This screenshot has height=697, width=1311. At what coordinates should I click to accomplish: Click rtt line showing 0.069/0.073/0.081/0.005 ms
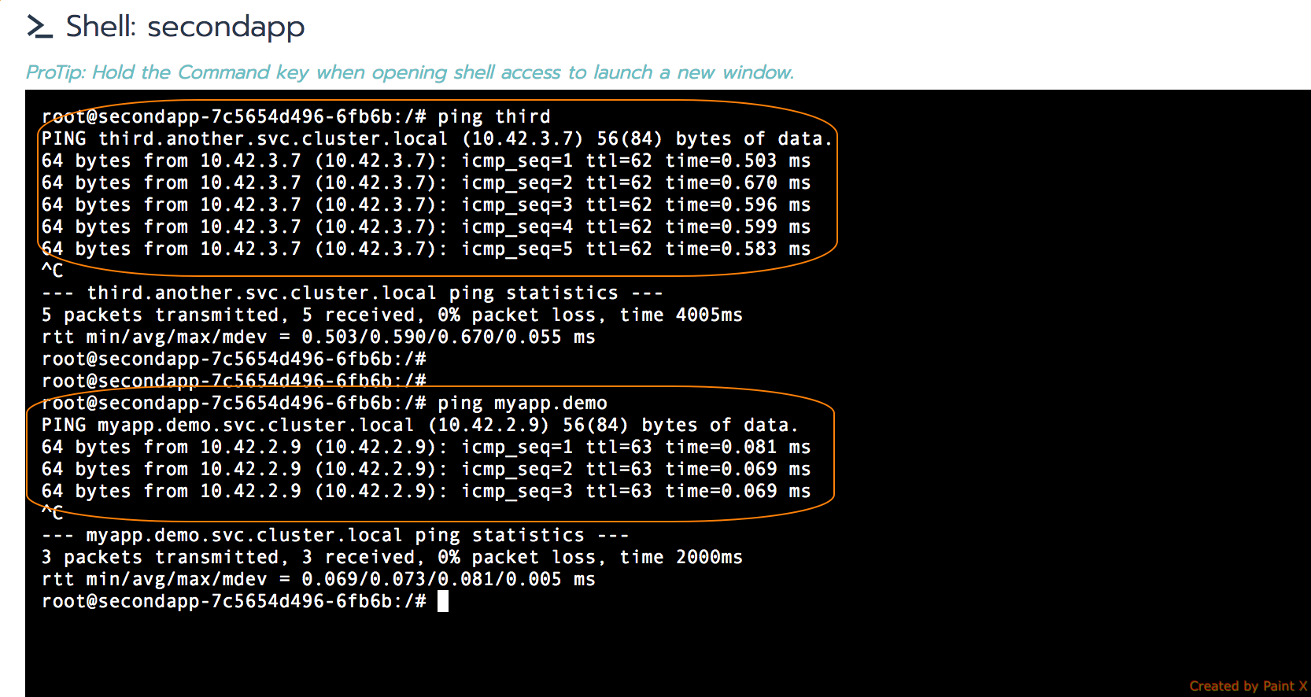pyautogui.click(x=319, y=579)
